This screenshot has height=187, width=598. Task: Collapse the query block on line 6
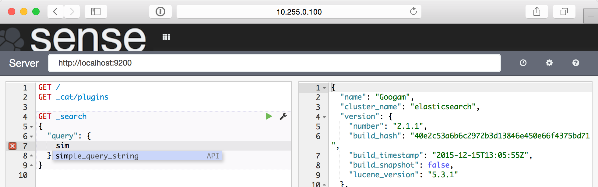[32, 137]
